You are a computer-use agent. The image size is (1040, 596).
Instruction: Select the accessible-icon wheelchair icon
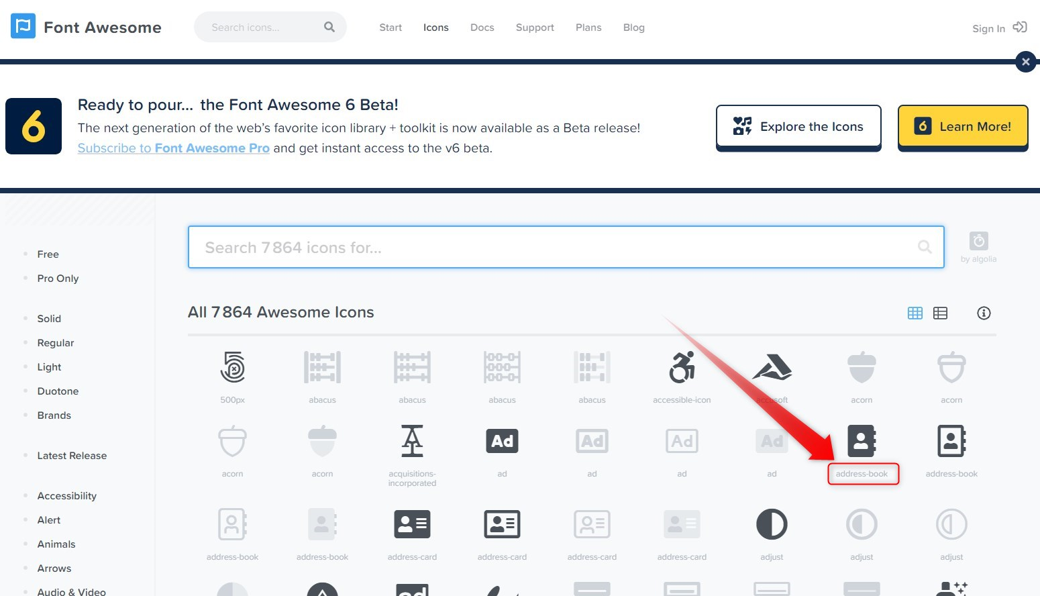tap(682, 367)
